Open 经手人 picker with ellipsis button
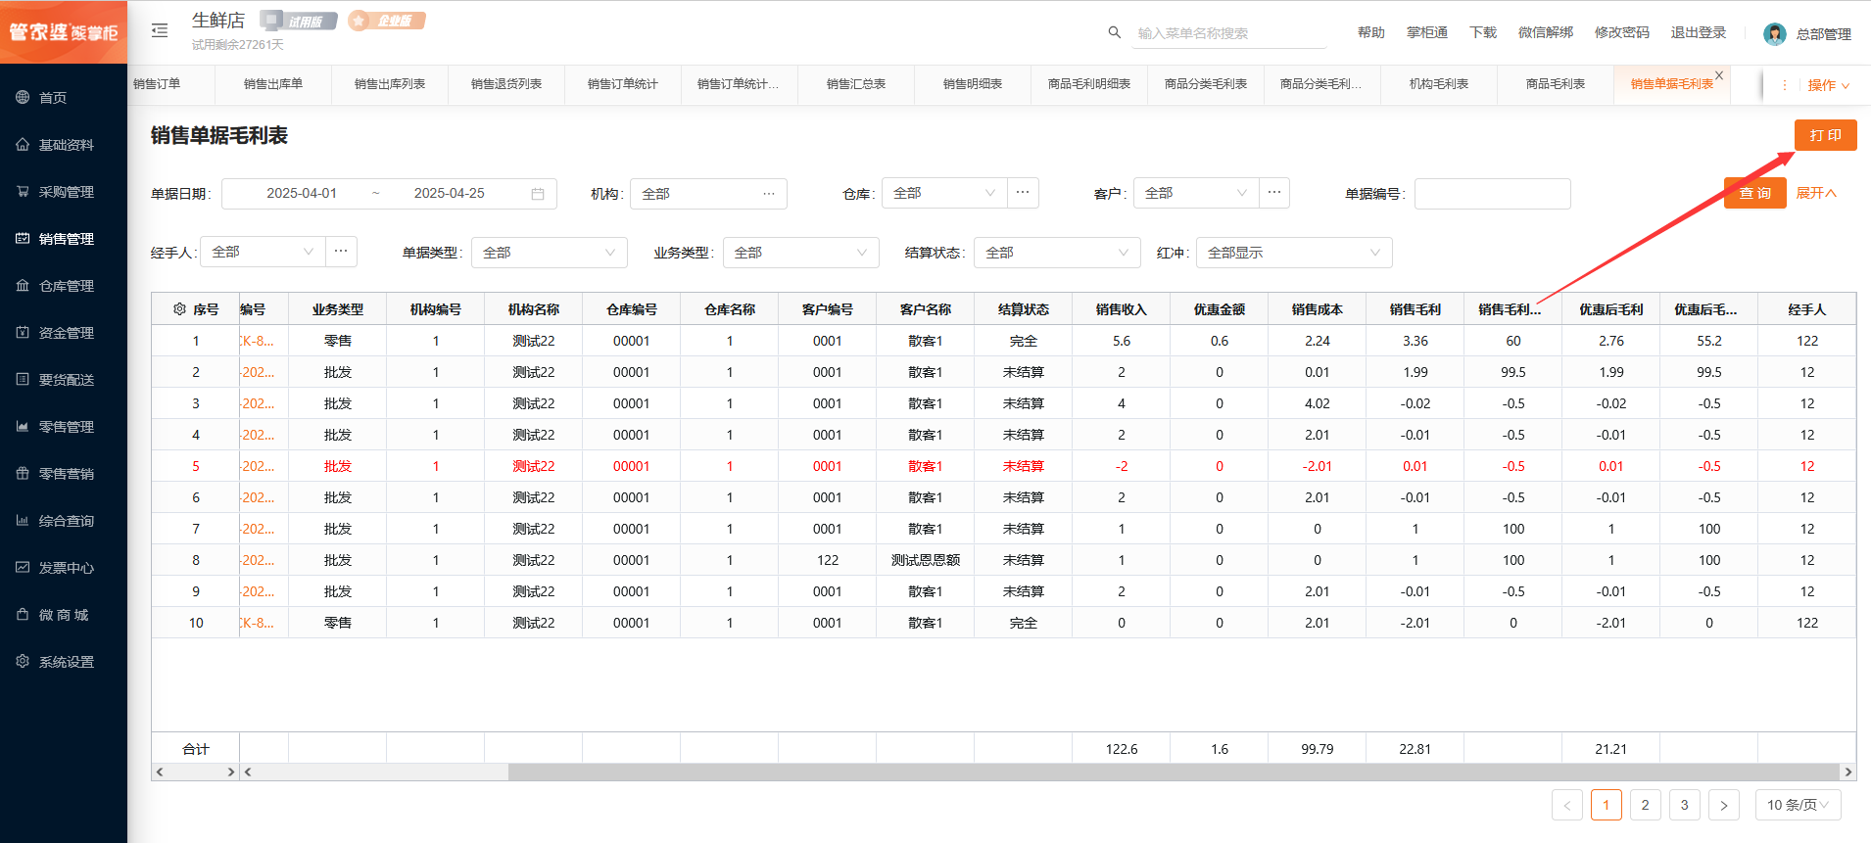The image size is (1871, 843). coord(341,252)
